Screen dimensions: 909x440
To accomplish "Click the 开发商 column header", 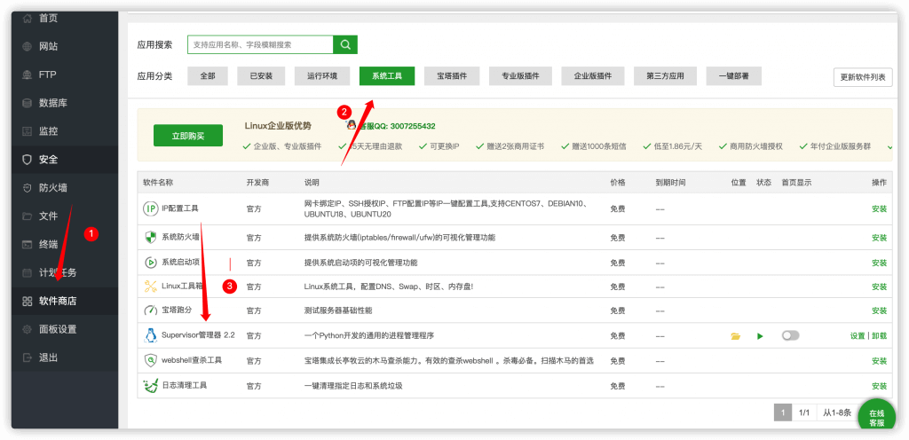I will tap(257, 183).
